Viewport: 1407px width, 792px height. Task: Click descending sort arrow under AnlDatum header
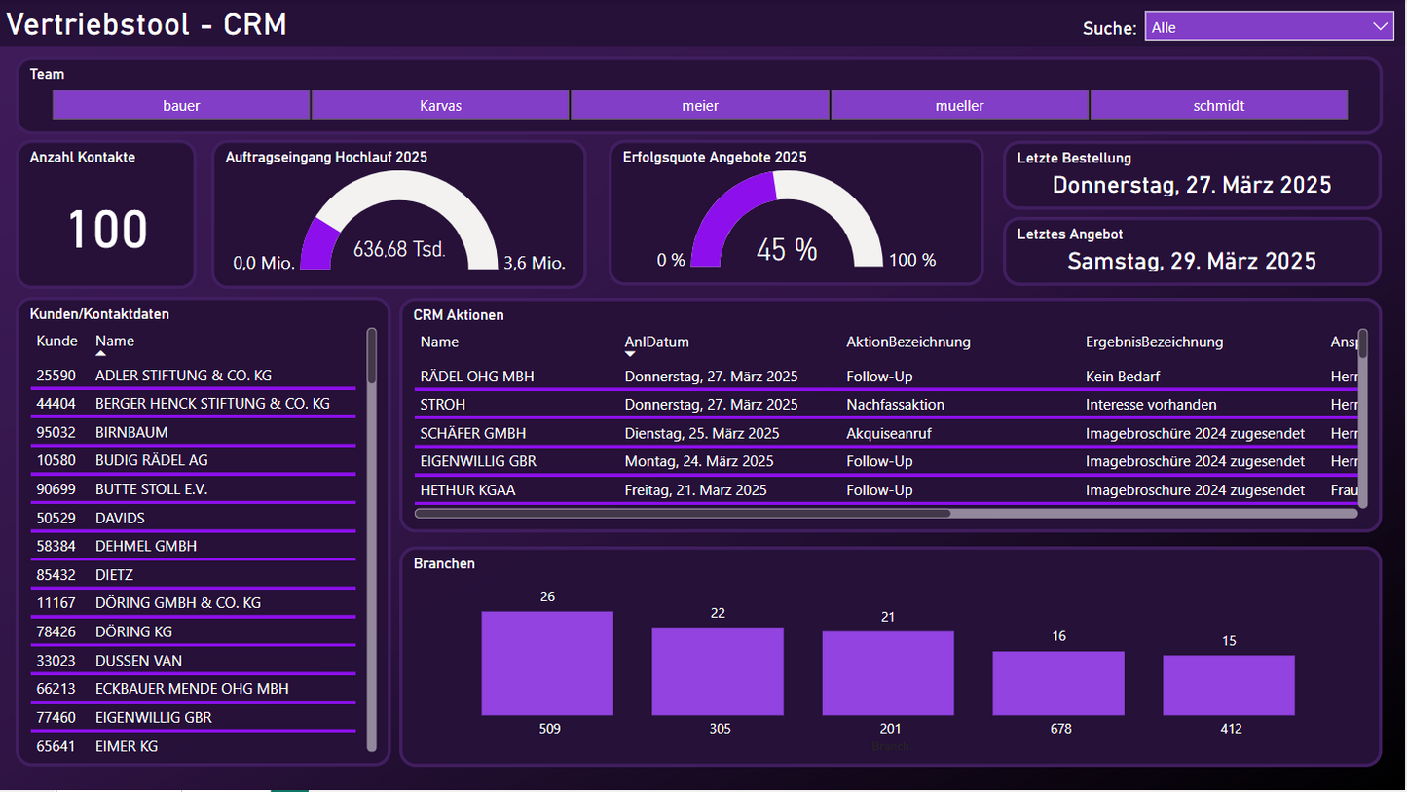tap(630, 355)
